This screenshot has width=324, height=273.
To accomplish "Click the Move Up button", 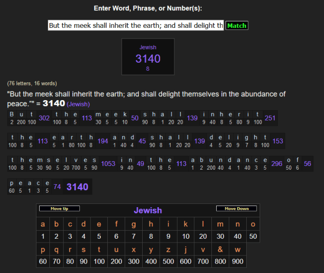I will coord(59,208).
